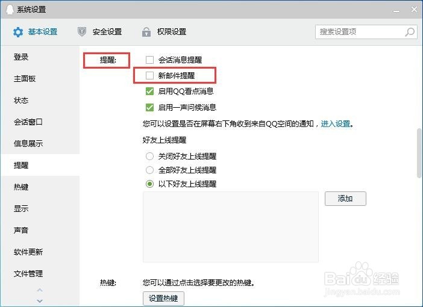Select 关闭好友上线提醒 radio option
423x307 pixels.
149,157
